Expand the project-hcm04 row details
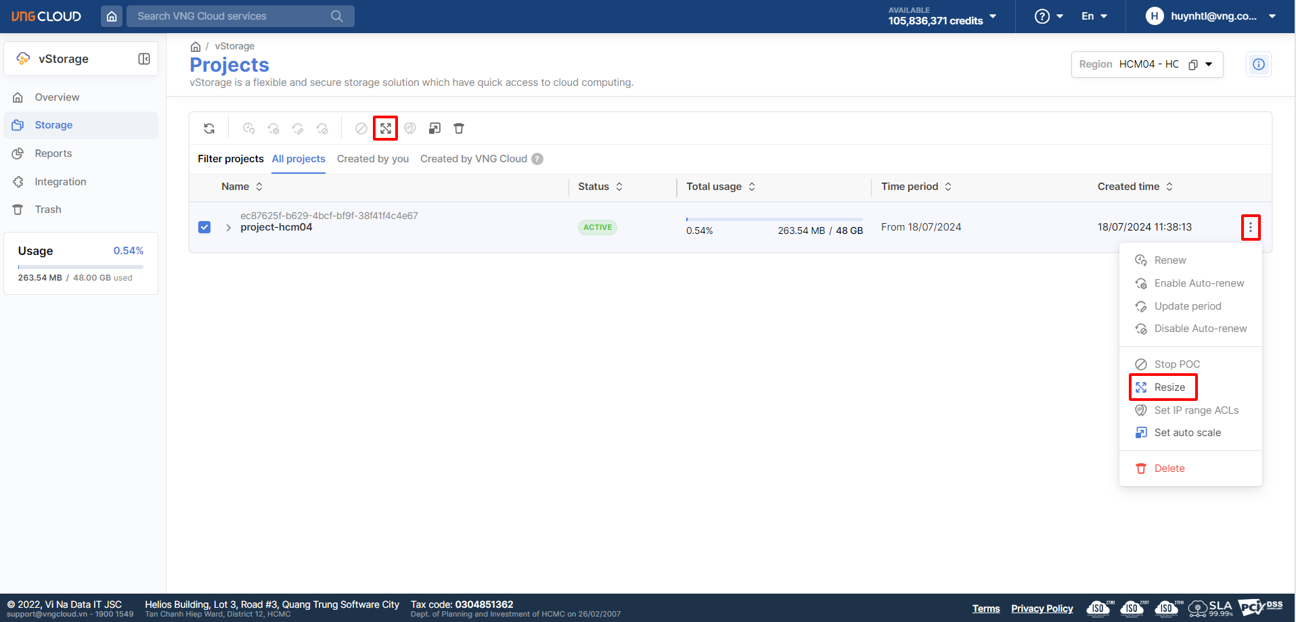 [229, 228]
